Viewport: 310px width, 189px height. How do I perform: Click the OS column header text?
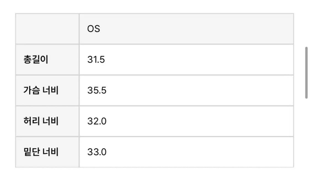tap(94, 29)
